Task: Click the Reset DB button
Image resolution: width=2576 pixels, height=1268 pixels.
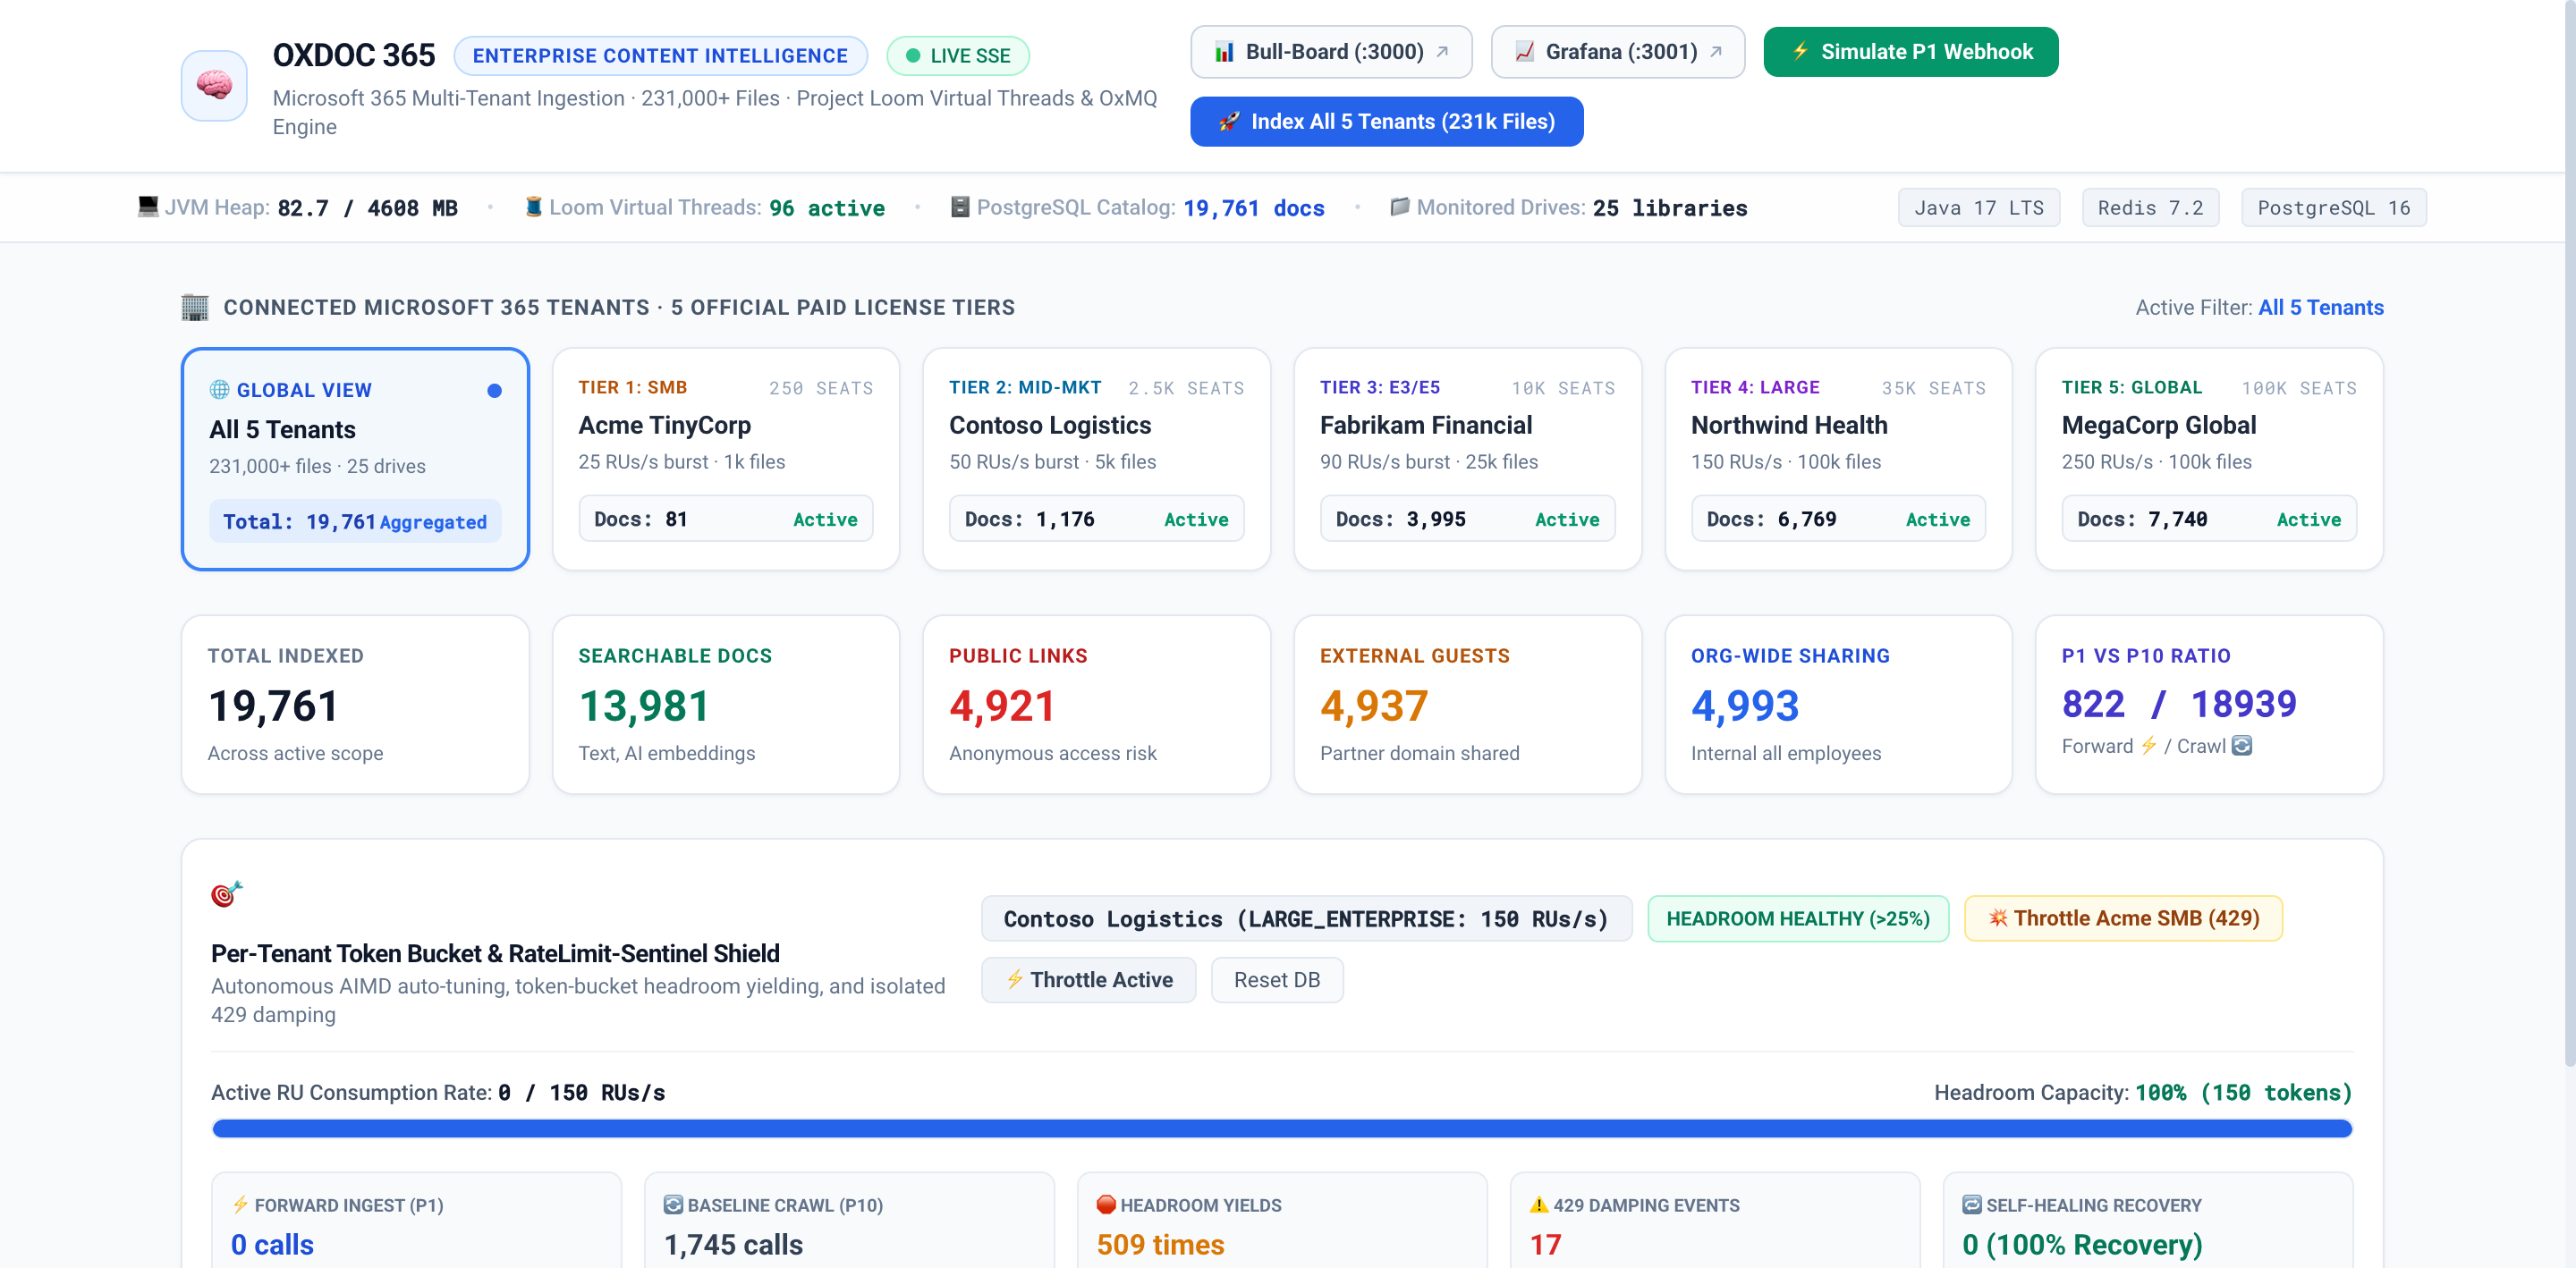Action: point(1276,980)
